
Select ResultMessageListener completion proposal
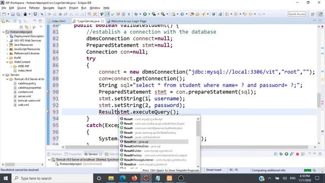pos(154,160)
